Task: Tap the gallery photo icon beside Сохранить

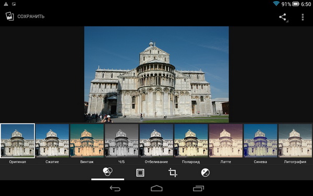Action: pyautogui.click(x=9, y=16)
